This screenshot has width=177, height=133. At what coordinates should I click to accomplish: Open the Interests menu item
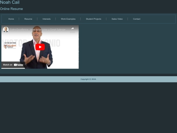coord(47,19)
